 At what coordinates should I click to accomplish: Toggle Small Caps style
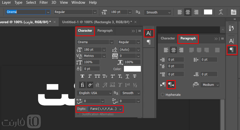pos(105,76)
